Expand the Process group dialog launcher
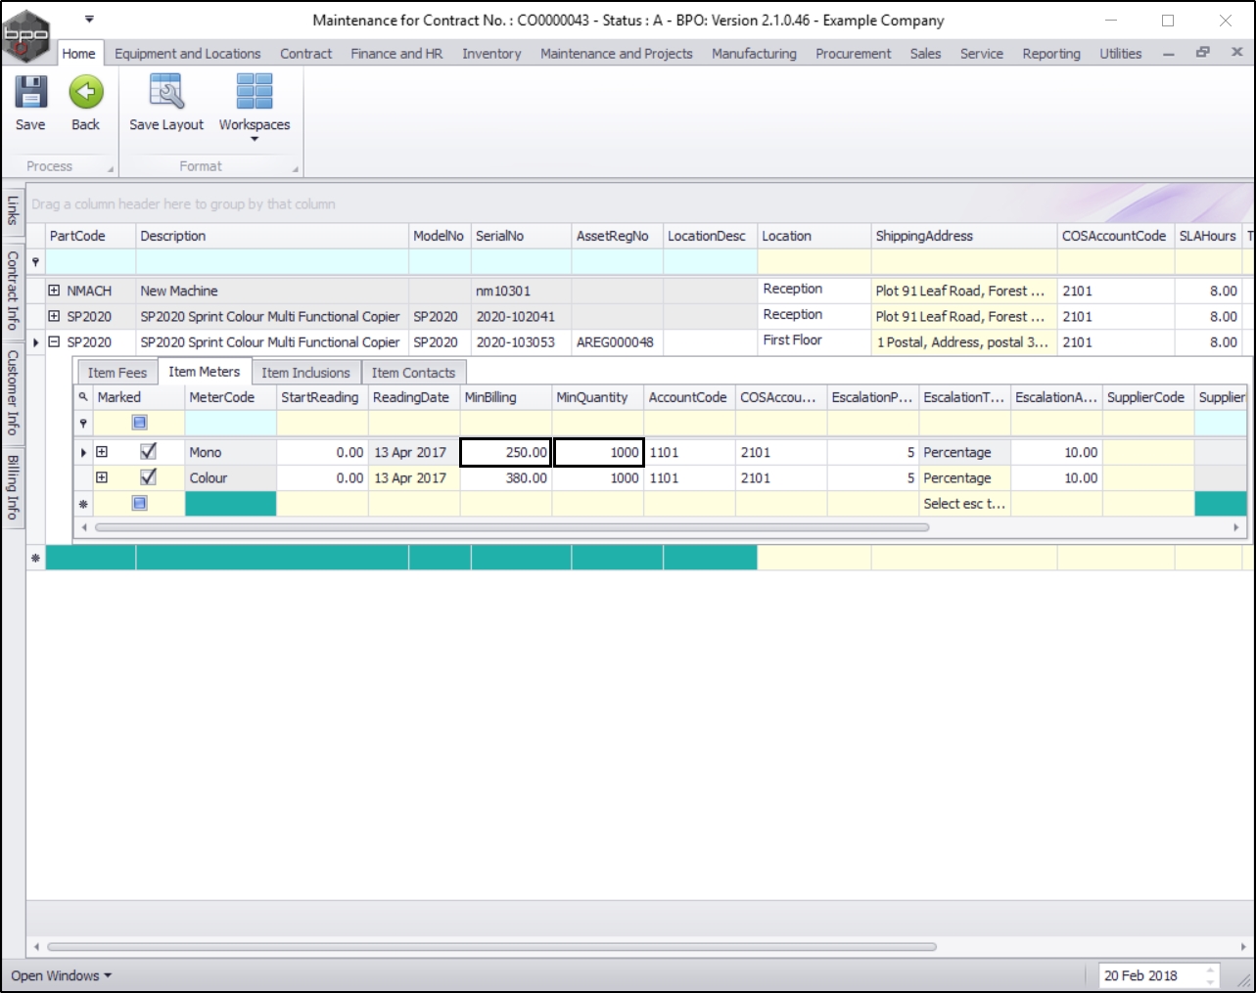Screen dimensions: 1256x993 pyautogui.click(x=111, y=169)
